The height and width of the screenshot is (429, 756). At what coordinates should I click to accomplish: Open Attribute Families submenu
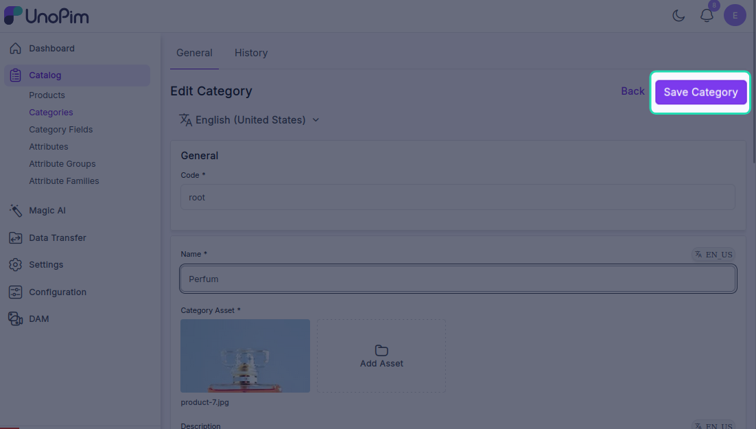[64, 181]
